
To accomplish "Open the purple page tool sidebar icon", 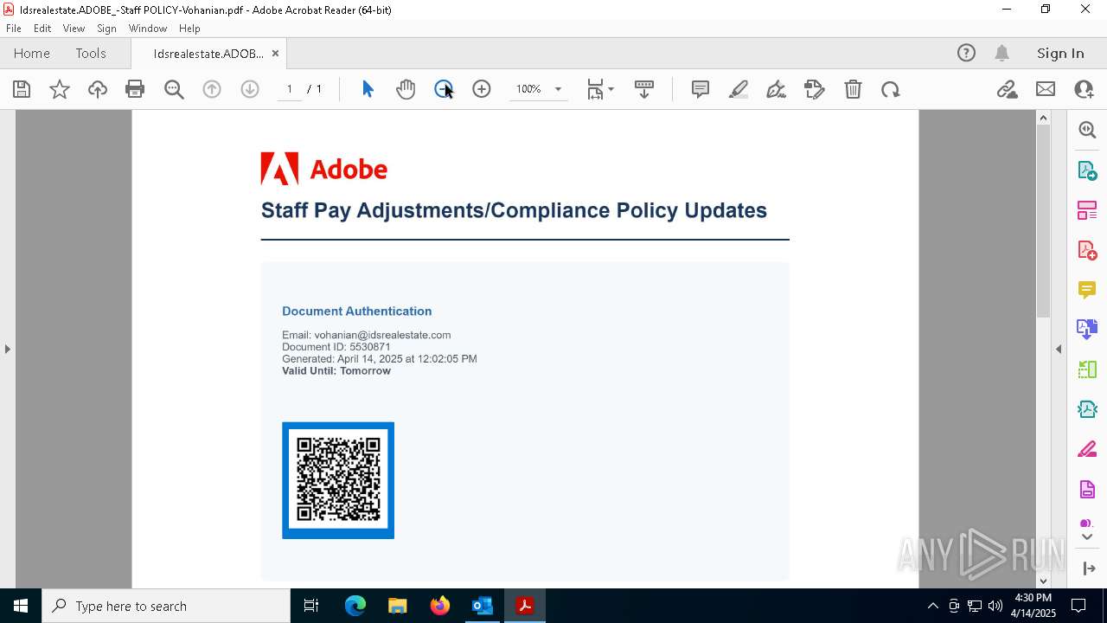I will [1087, 490].
